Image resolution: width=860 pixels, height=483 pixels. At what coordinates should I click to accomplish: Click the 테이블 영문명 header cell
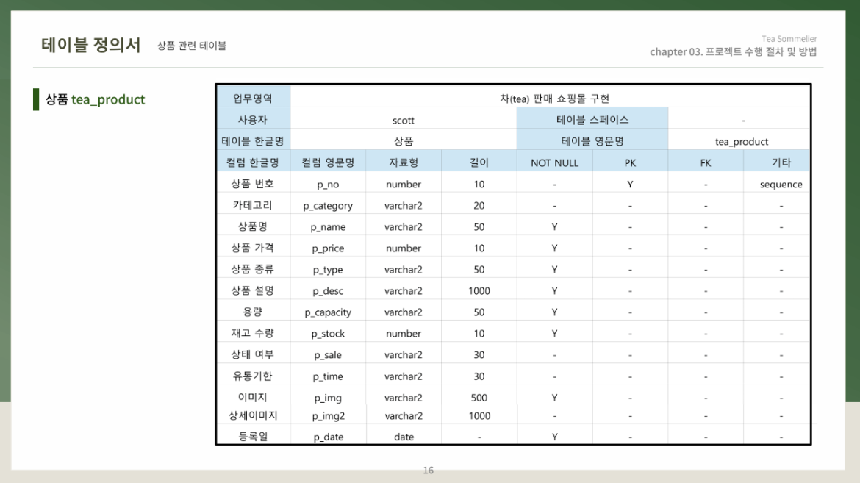click(x=592, y=141)
